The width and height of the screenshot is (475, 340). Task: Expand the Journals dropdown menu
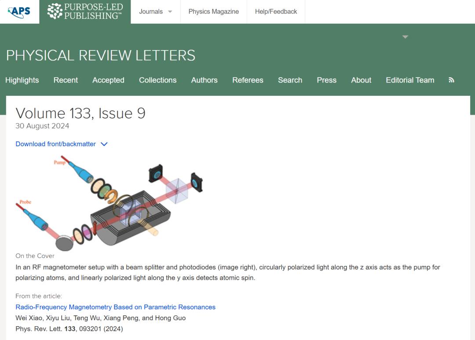tap(155, 11)
